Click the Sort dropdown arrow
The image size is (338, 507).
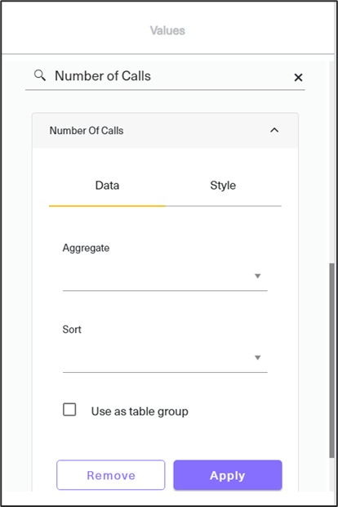(x=258, y=357)
